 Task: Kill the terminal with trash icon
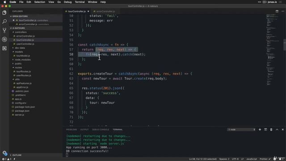coord(271,130)
